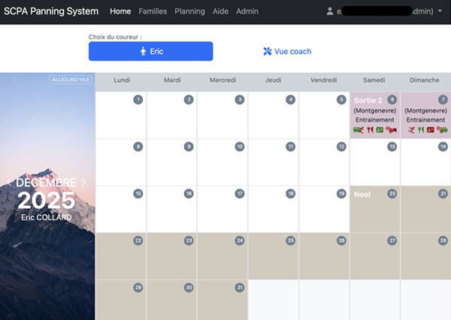Go to previous month with left chevron
This screenshot has height=320, width=451.
(10, 182)
